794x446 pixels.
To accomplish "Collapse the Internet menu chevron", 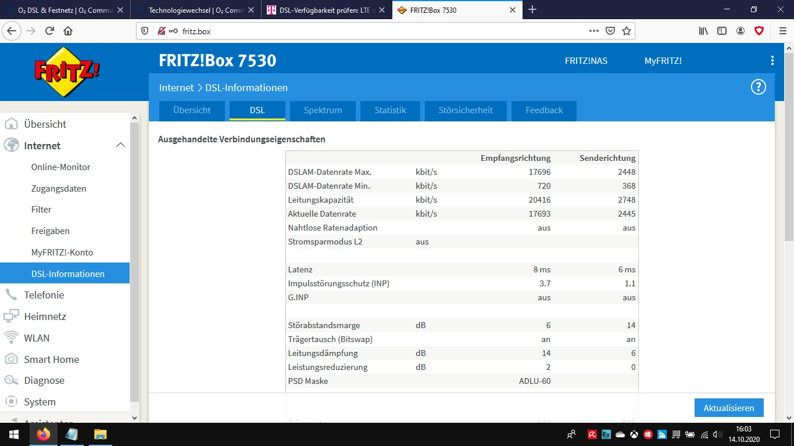I will (120, 145).
